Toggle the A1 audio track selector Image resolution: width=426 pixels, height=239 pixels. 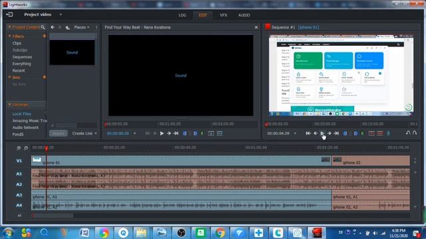19,174
